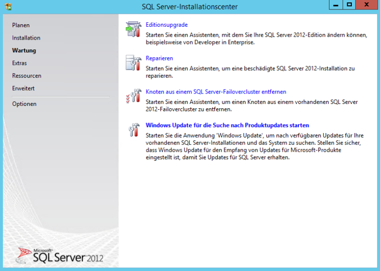
Task: Open the Optionen section
Action: pos(24,104)
